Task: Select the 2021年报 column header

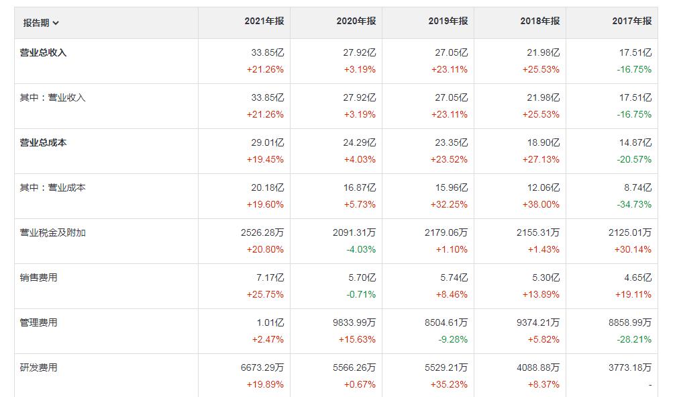Action: coord(264,21)
